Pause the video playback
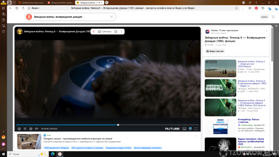Image resolution: width=279 pixels, height=157 pixels. (x=25, y=129)
